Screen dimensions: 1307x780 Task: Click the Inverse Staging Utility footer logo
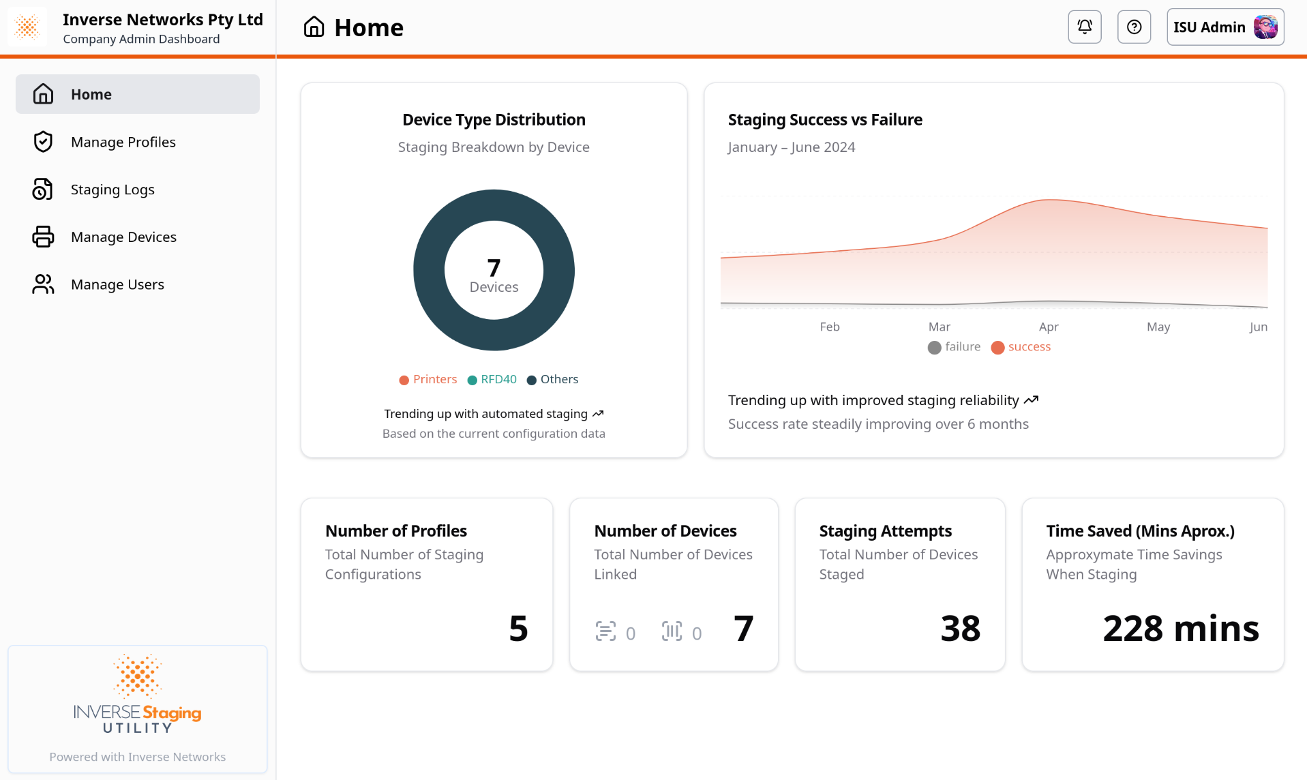138,695
